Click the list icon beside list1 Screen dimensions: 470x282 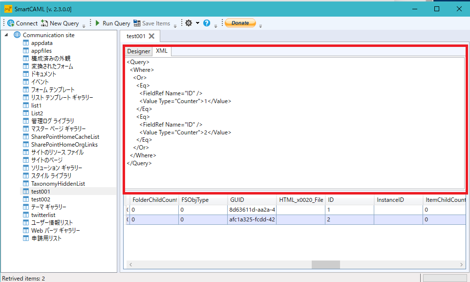point(26,105)
